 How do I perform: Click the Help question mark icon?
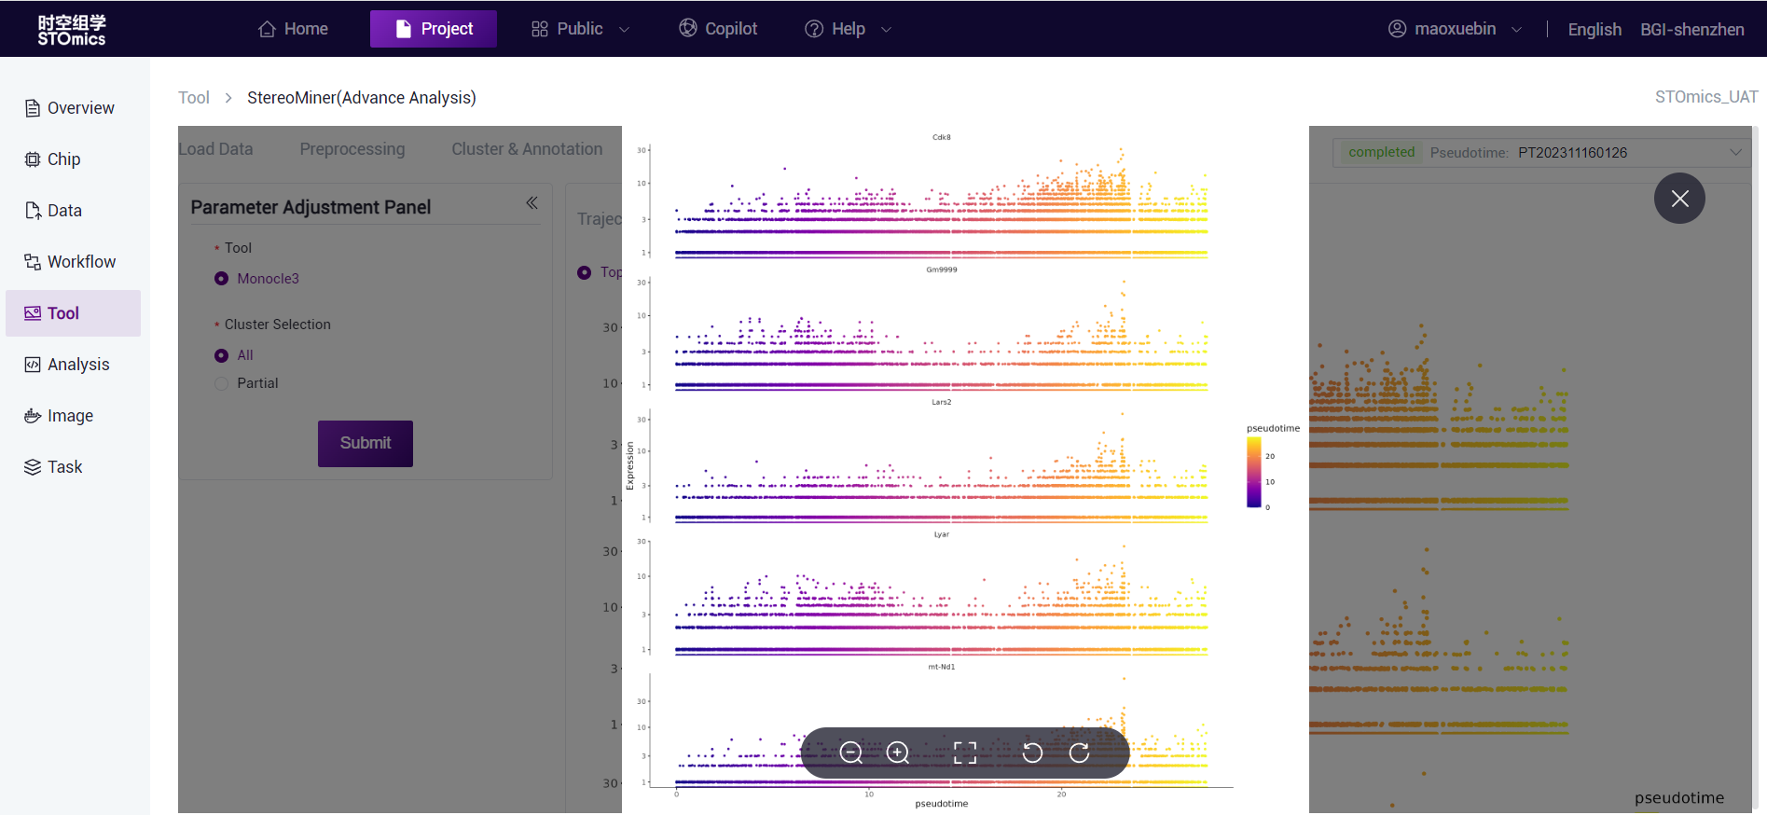click(814, 29)
